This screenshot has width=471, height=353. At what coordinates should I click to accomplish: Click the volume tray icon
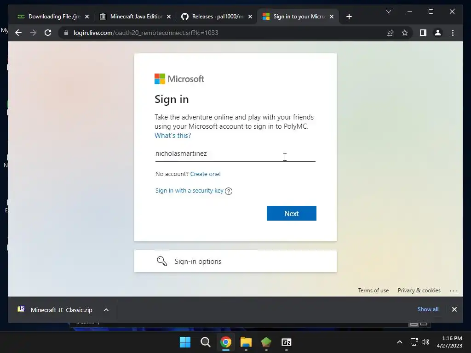coord(425,342)
